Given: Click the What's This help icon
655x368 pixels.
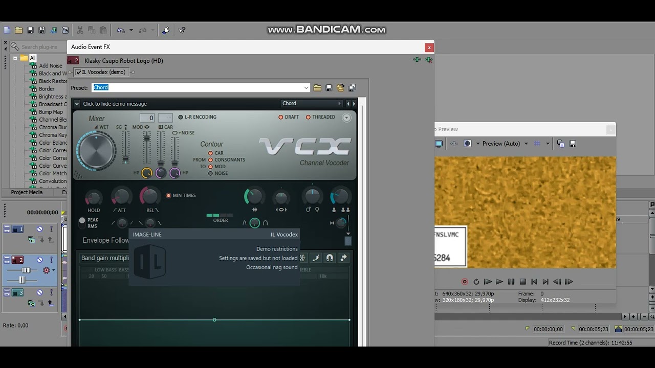Looking at the screenshot, I should [x=182, y=30].
